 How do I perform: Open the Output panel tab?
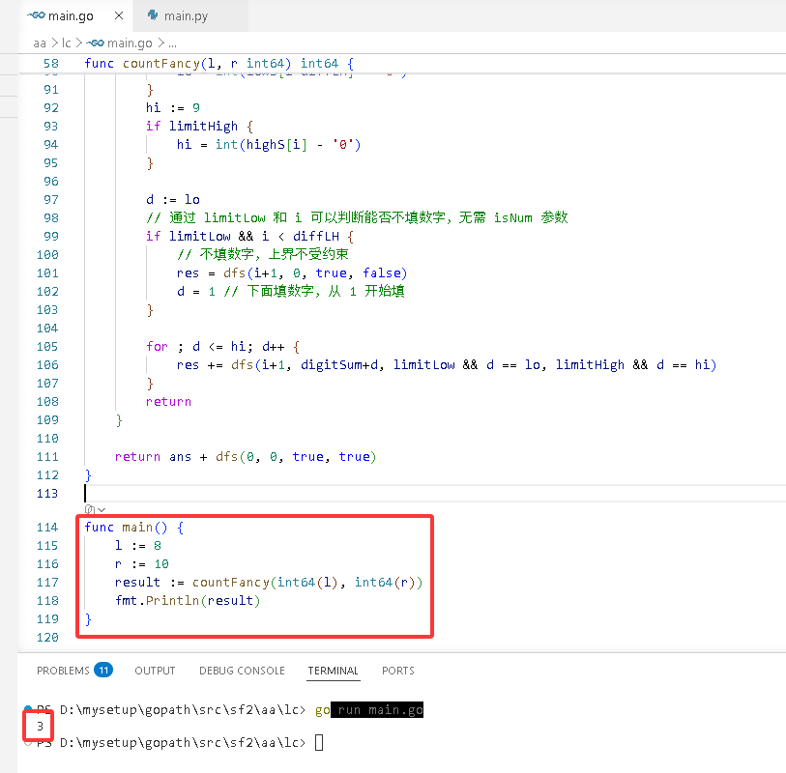155,671
